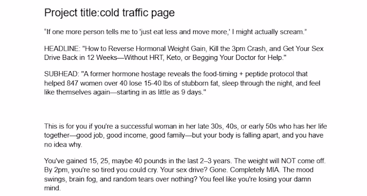Image resolution: width=367 pixels, height=196 pixels.
Task: Click the last word 'mind.' in the document
Action: click(52, 188)
